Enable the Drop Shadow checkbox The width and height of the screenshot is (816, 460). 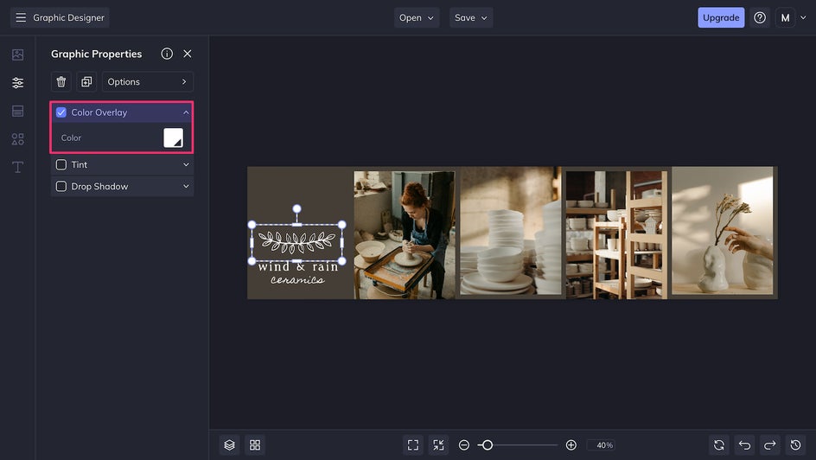coord(61,186)
